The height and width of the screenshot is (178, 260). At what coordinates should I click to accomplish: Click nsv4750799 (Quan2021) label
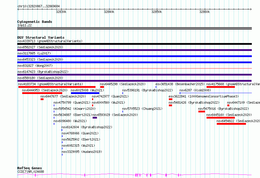click(x=72, y=102)
